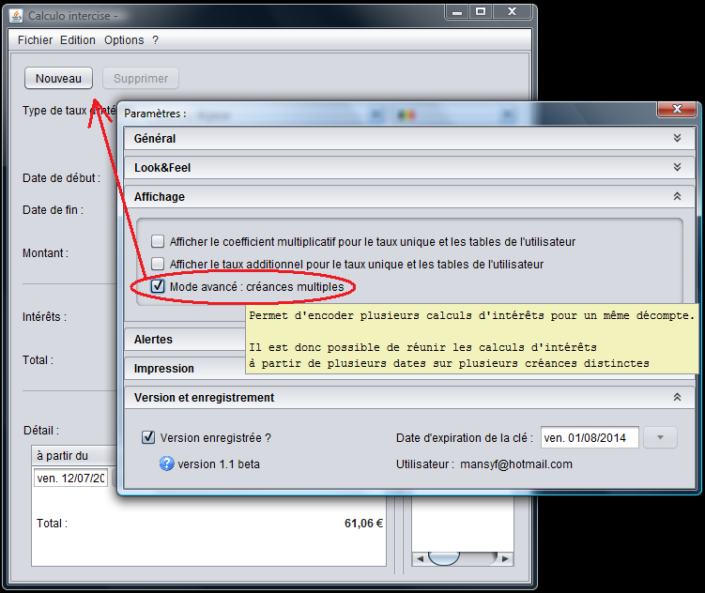This screenshot has width=705, height=593.
Task: Expand the Général section
Action: (x=677, y=138)
